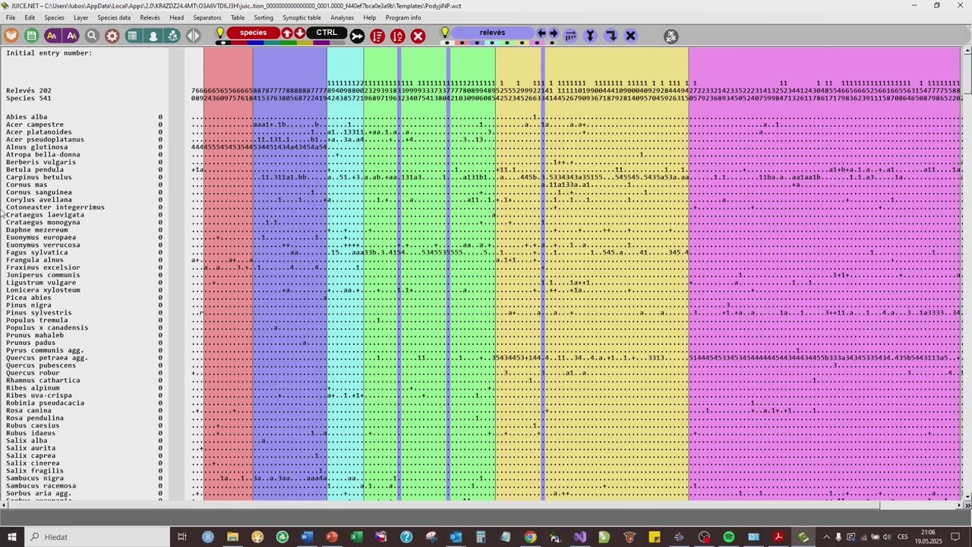Image resolution: width=972 pixels, height=547 pixels.
Task: Toggle the CTRL mode button
Action: pos(327,33)
